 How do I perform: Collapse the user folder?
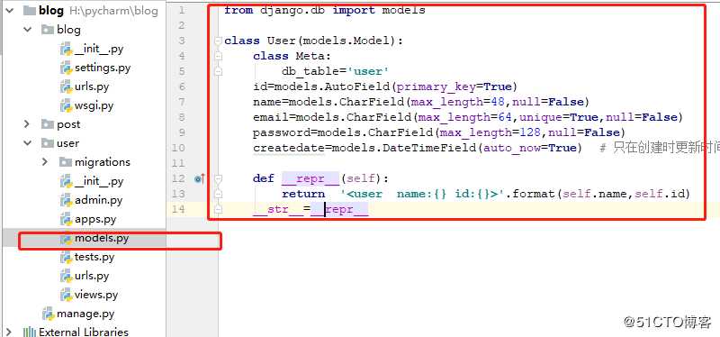[28, 143]
